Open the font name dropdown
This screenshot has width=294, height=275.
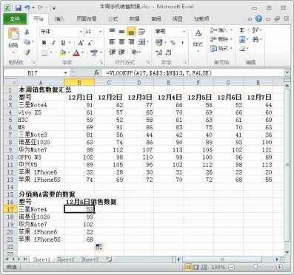tap(81, 32)
